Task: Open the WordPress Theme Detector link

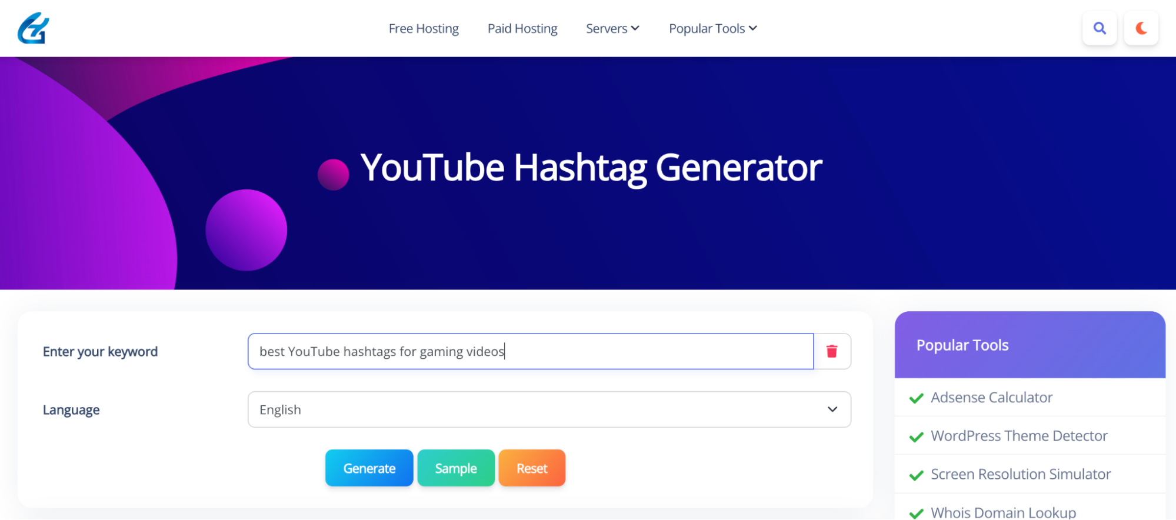Action: 1019,436
